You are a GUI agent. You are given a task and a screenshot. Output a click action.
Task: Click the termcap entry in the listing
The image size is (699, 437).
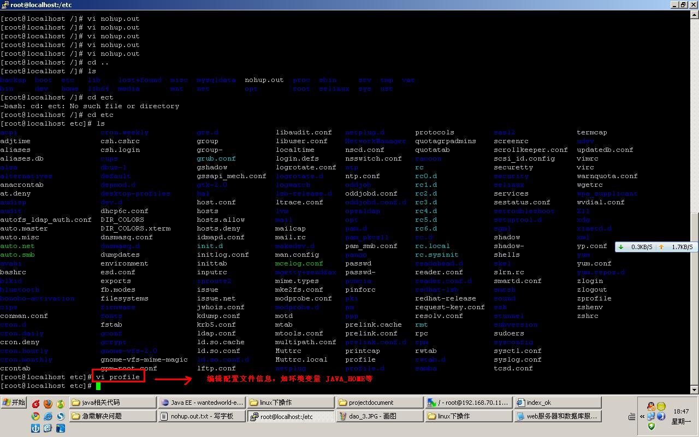[x=592, y=132]
